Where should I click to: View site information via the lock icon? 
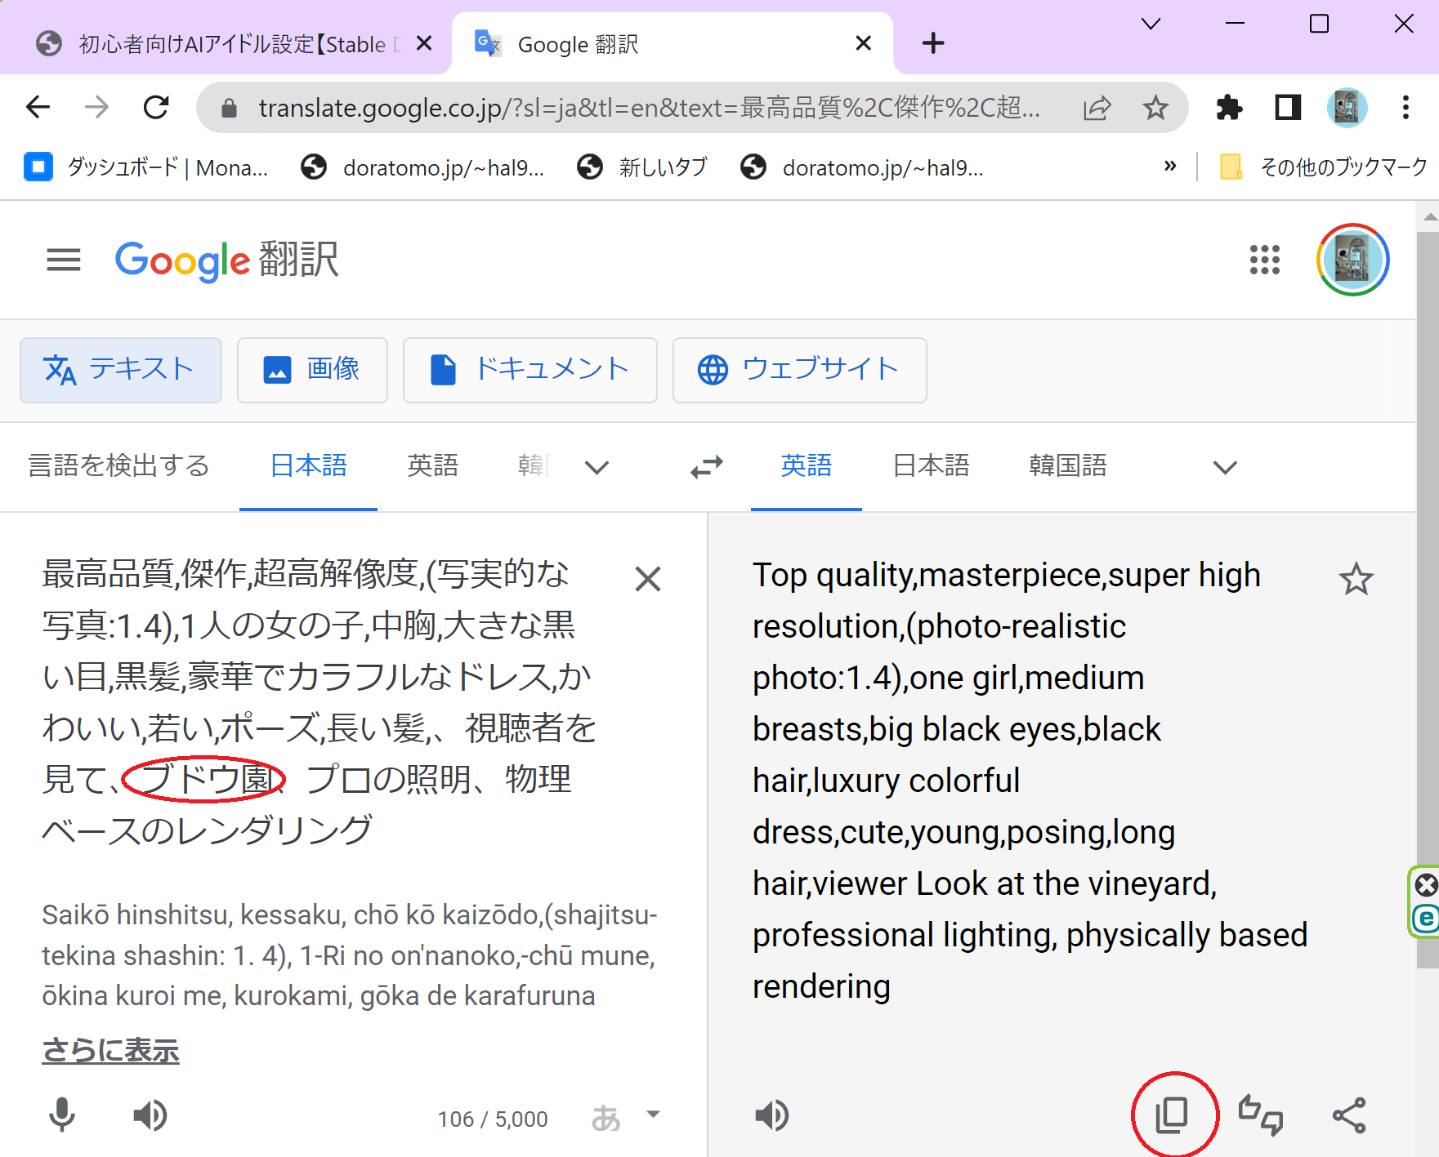point(230,108)
